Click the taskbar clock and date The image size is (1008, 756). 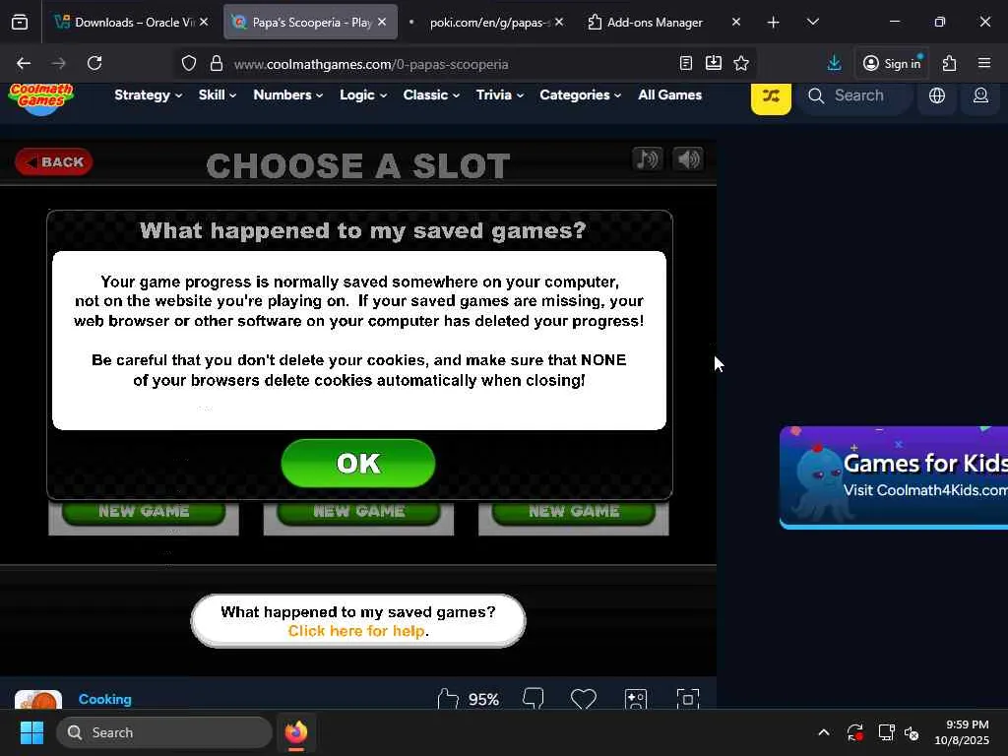click(x=962, y=732)
